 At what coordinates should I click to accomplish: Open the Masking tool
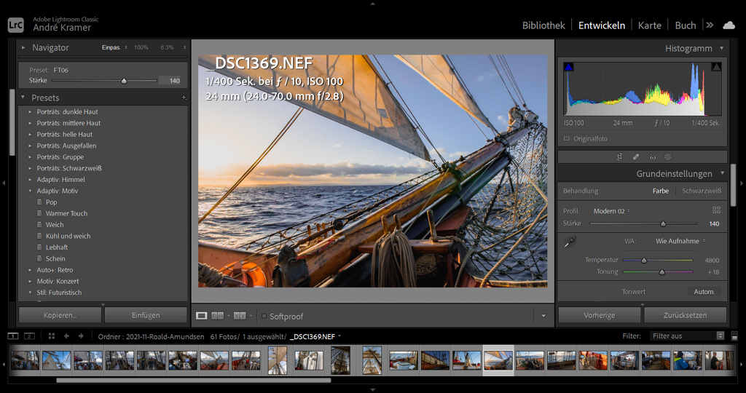click(x=667, y=156)
